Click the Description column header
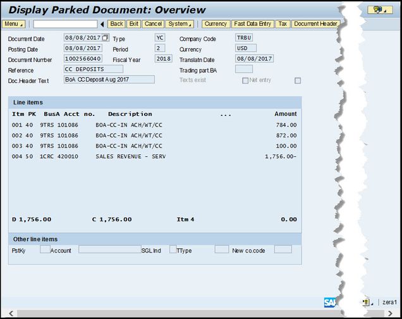Image resolution: width=402 pixels, height=319 pixels. (130, 114)
